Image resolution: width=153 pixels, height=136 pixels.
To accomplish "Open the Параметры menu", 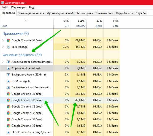I will 19,7.
